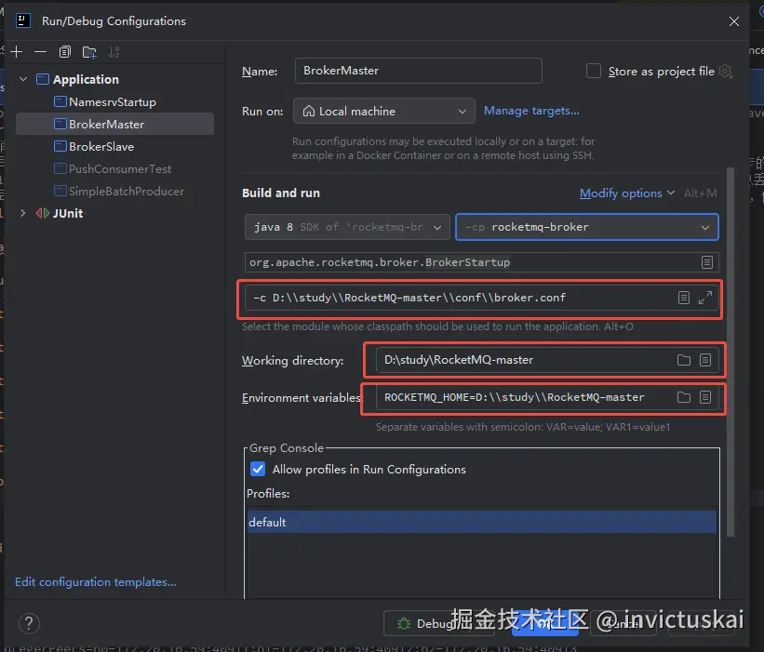Click the Run/Debug Configurations window icon
The height and width of the screenshot is (652, 764).
click(x=23, y=21)
